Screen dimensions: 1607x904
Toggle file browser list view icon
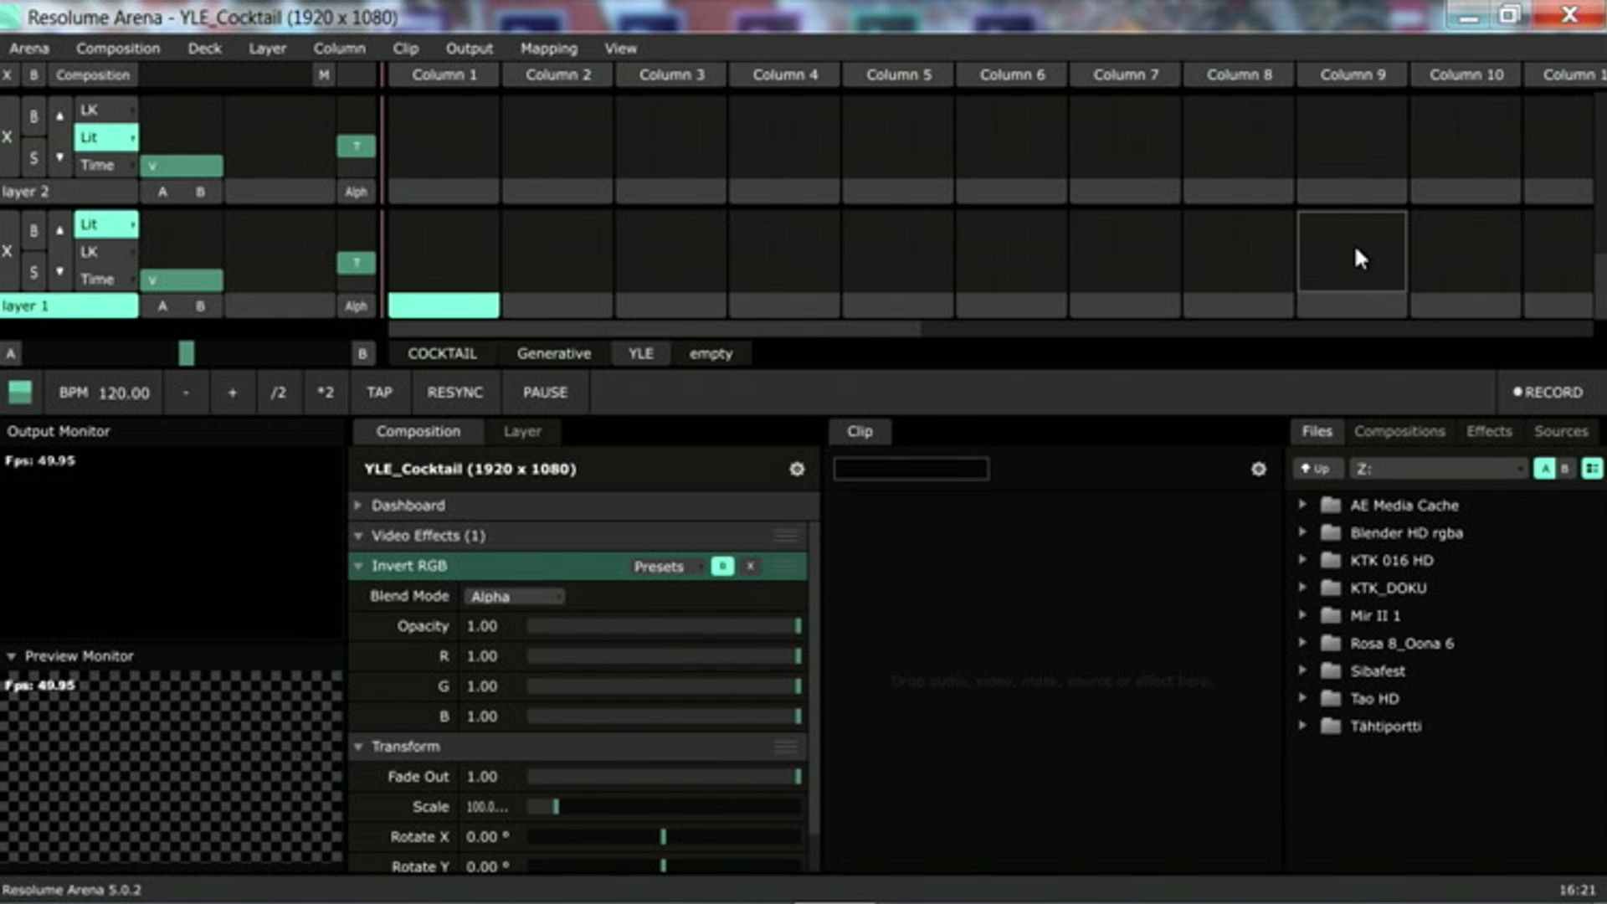(x=1591, y=469)
